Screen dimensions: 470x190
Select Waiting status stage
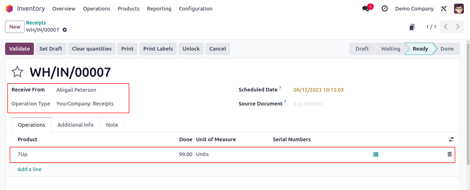click(x=390, y=49)
